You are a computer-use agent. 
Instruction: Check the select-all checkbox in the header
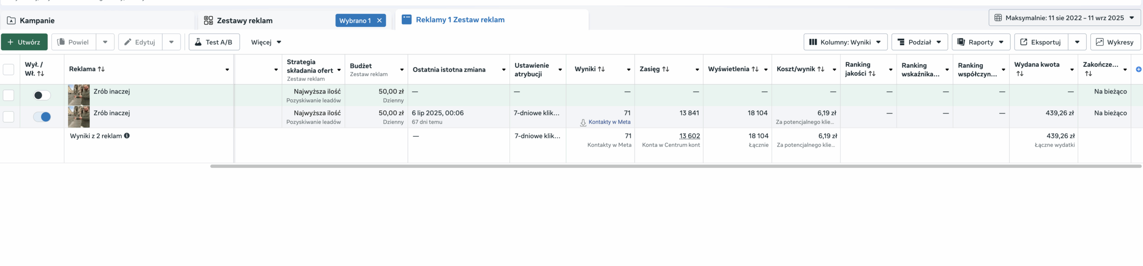(8, 69)
